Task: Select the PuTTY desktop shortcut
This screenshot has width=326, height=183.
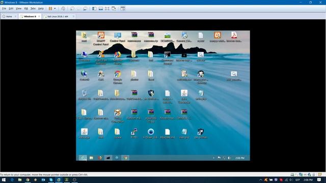Action: [x=134, y=133]
